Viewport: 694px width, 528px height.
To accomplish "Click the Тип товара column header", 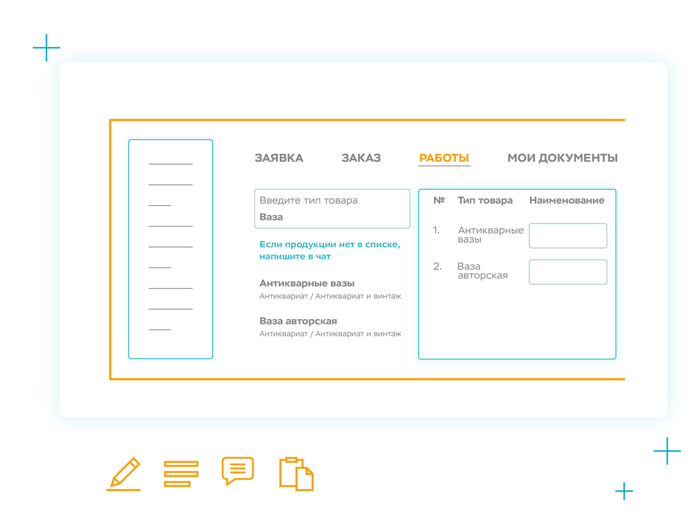I will pos(485,201).
